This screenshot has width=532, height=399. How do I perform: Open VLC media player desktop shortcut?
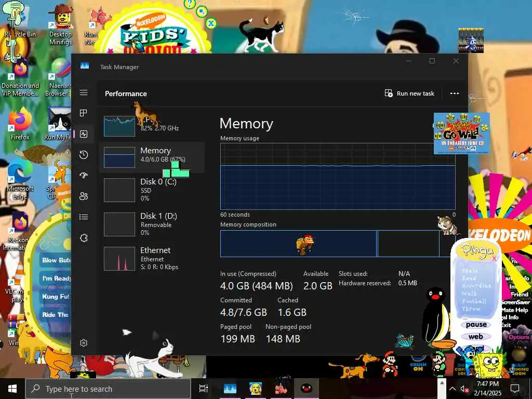pyautogui.click(x=16, y=282)
